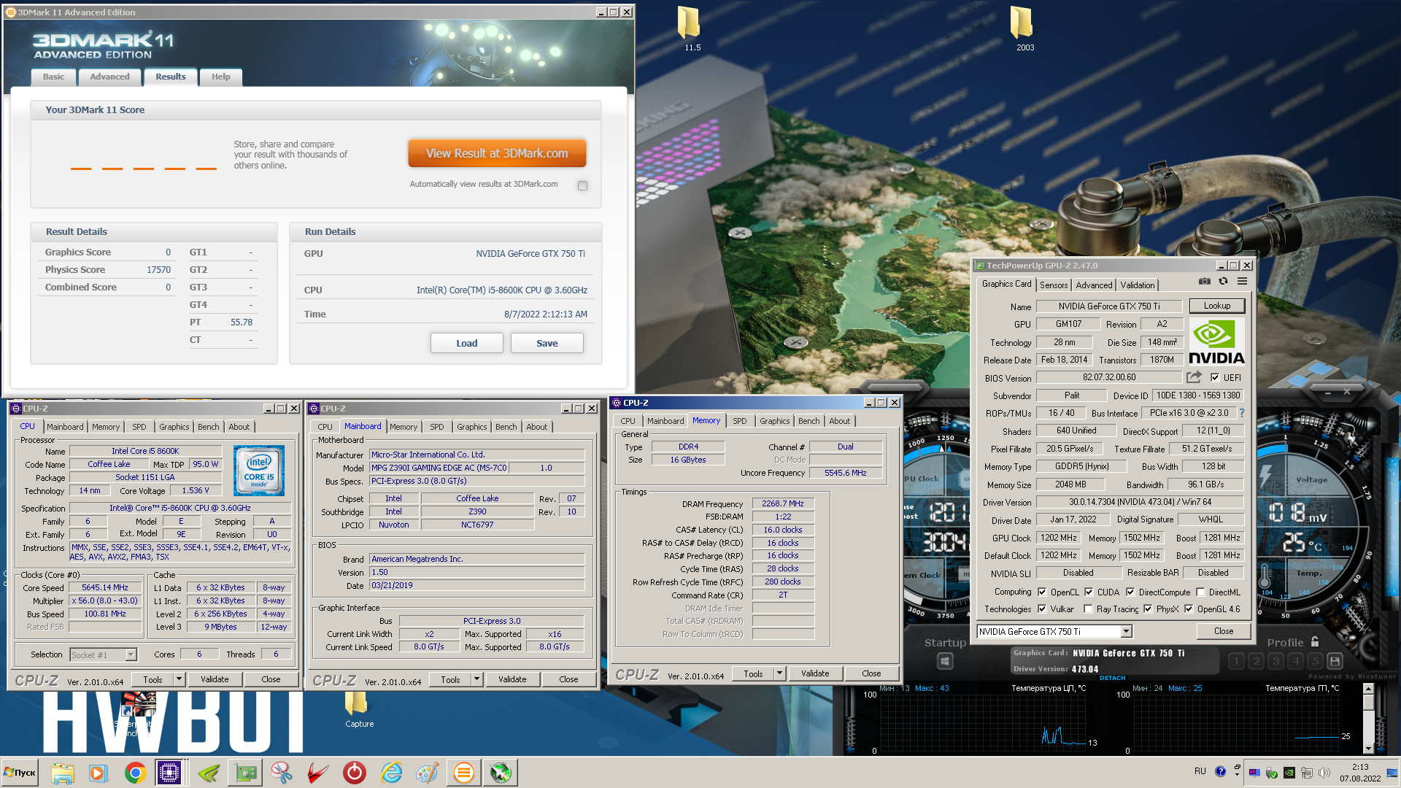Screen dimensions: 1401x788
Task: Click Load button in Run Details
Action: [467, 343]
